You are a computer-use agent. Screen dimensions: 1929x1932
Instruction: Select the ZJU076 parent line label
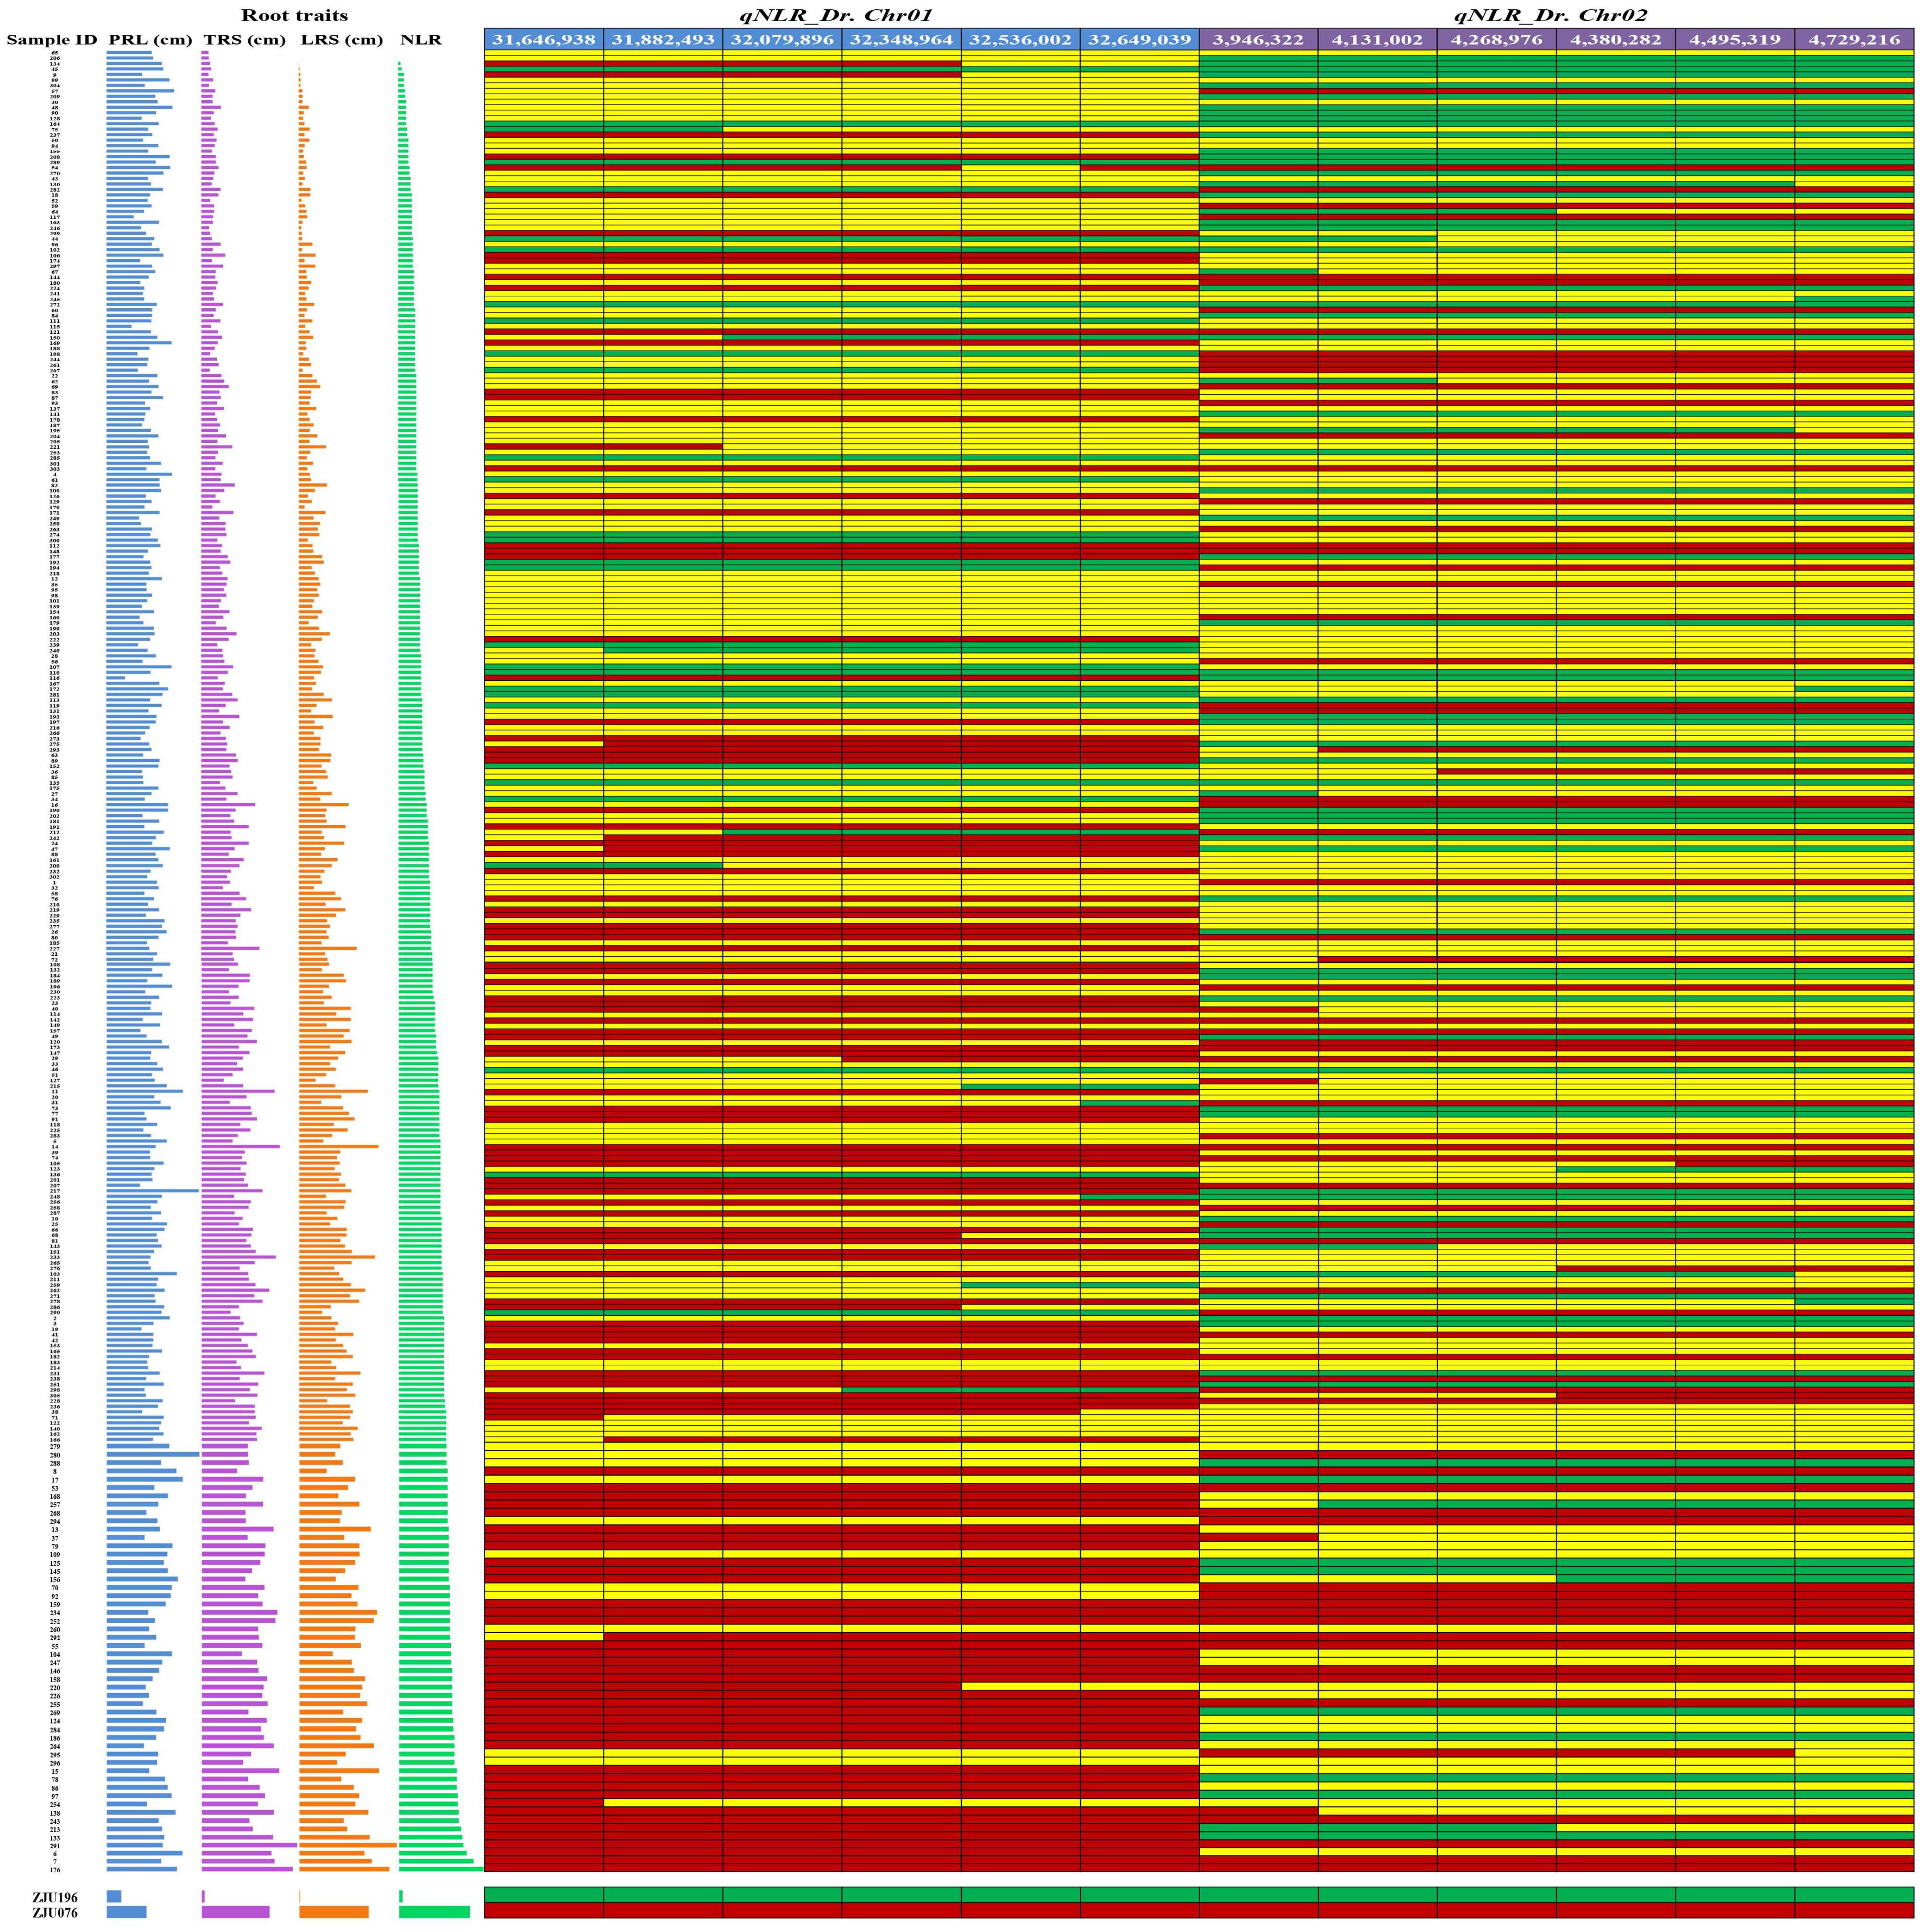pos(54,1913)
